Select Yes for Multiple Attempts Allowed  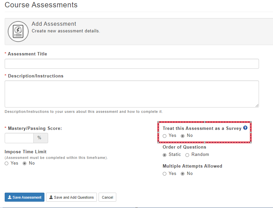[x=164, y=174]
